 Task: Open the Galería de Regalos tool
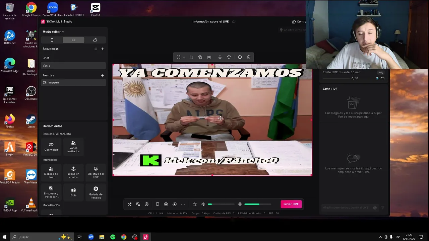pyautogui.click(x=96, y=192)
